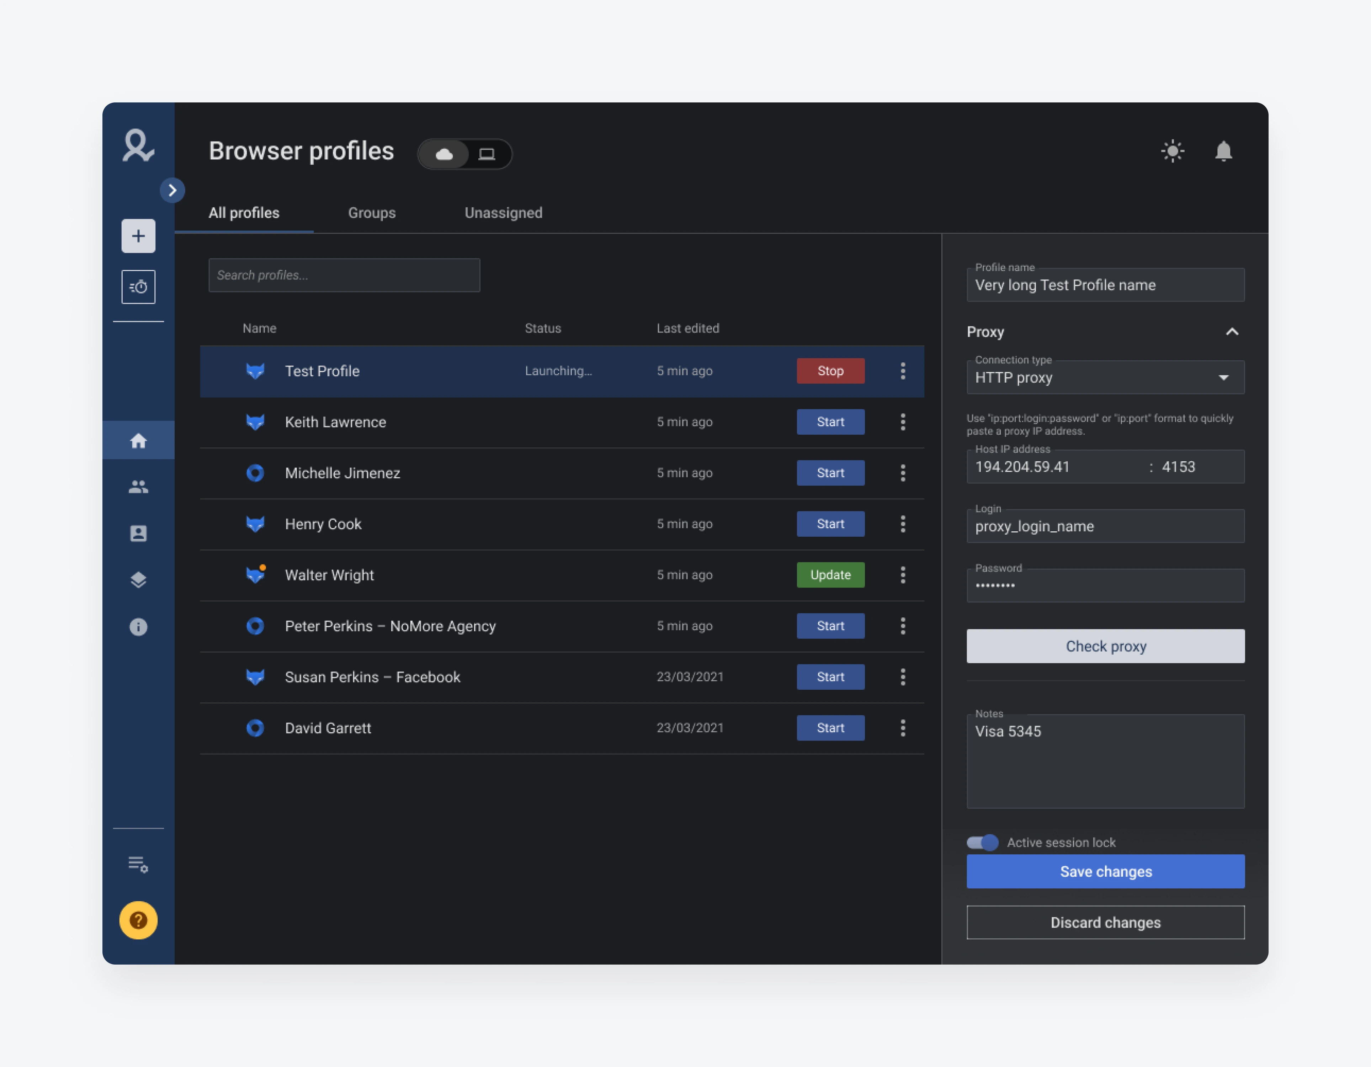
Task: Click the Check proxy button
Action: (1105, 647)
